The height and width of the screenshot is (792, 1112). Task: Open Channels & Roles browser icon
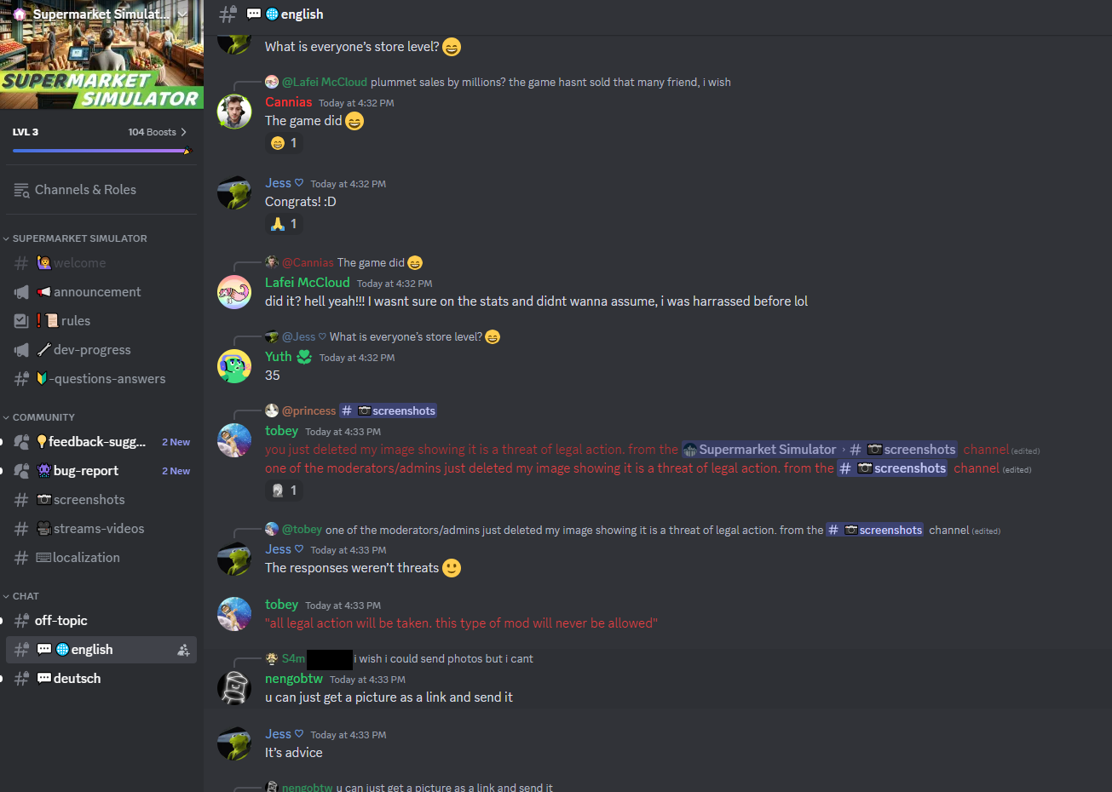pyautogui.click(x=21, y=190)
